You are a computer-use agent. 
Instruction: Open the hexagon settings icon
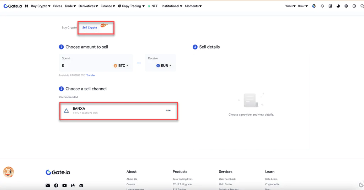click(x=354, y=6)
